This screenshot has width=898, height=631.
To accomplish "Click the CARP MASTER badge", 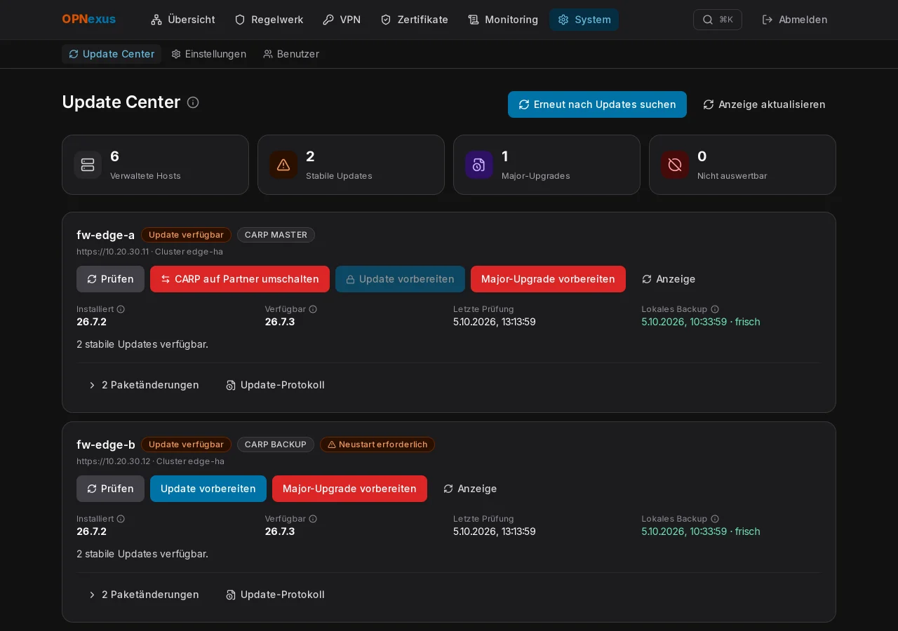I will click(276, 235).
